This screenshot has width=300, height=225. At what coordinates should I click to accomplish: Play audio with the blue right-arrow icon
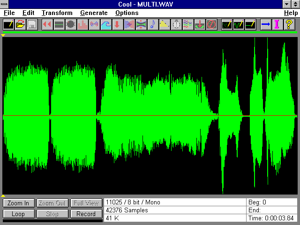266,24
